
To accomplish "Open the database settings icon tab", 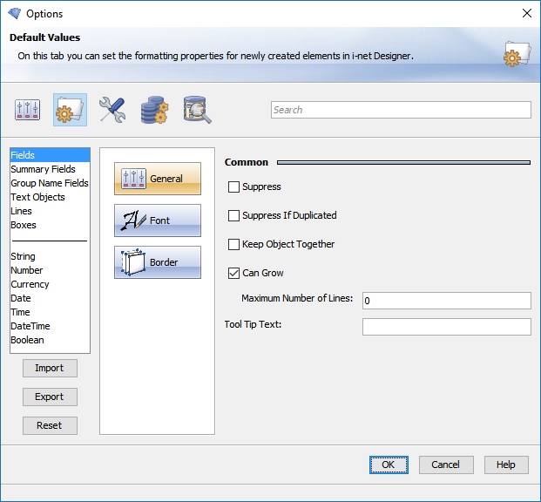I will 154,110.
